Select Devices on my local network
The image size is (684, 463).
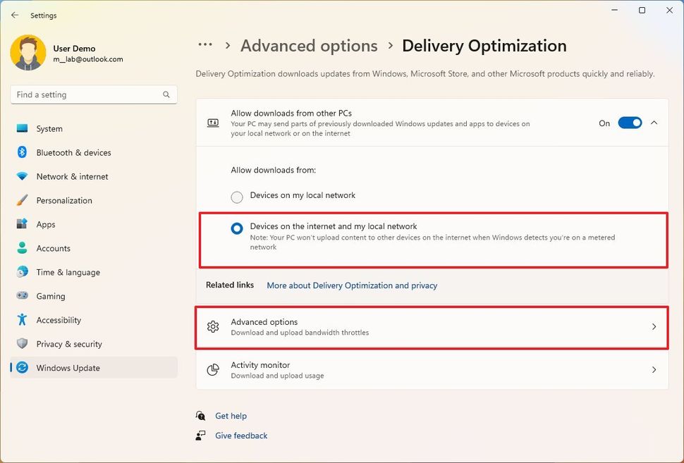coord(236,197)
